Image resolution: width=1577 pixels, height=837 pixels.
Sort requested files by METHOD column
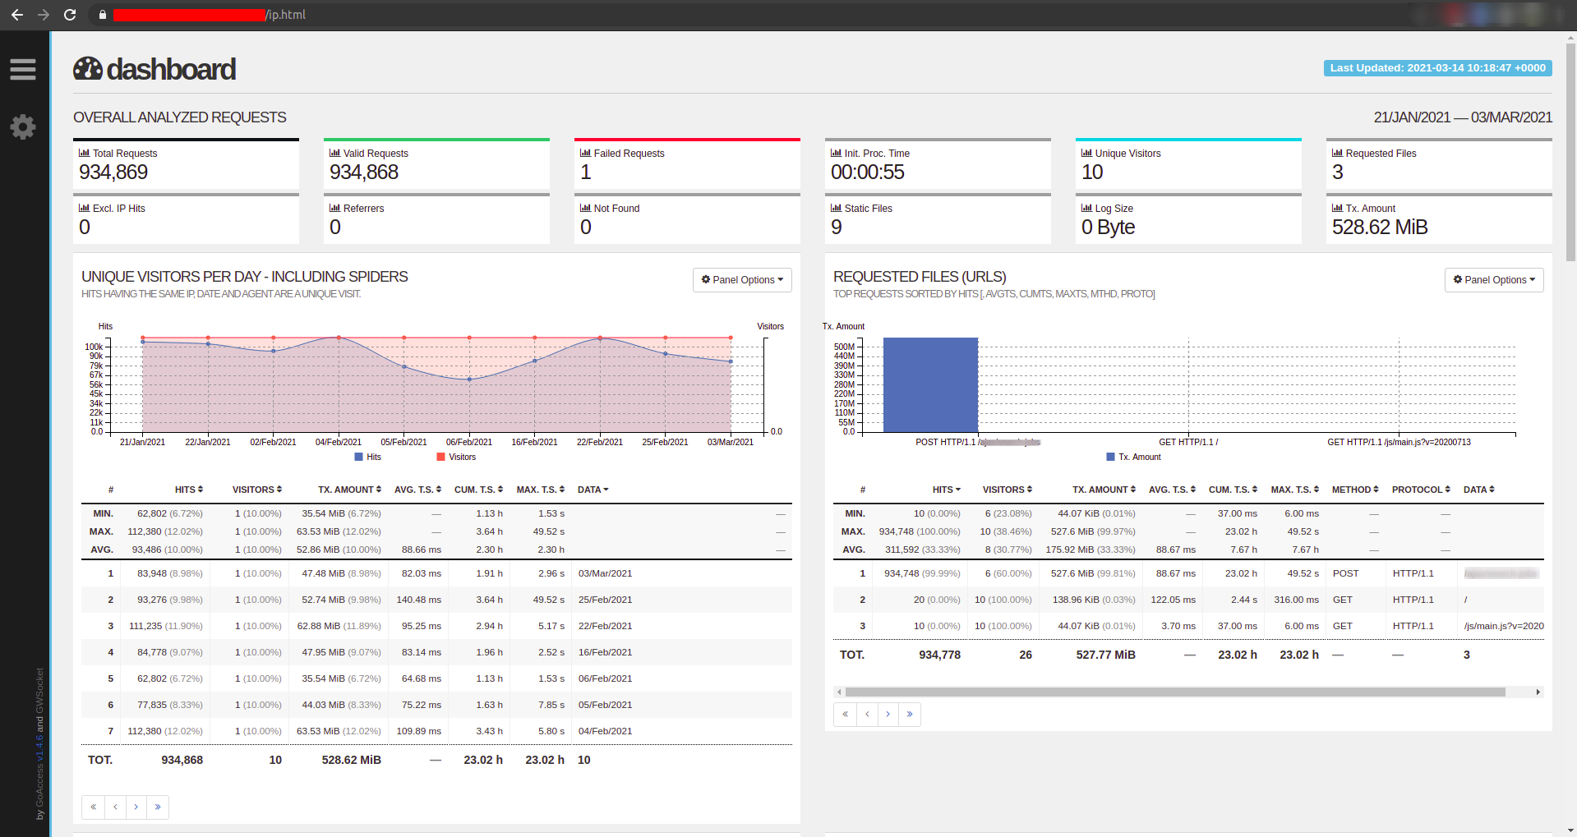1355,490
